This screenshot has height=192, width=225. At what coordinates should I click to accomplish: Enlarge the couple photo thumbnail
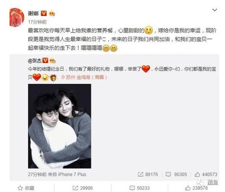coord(59,126)
